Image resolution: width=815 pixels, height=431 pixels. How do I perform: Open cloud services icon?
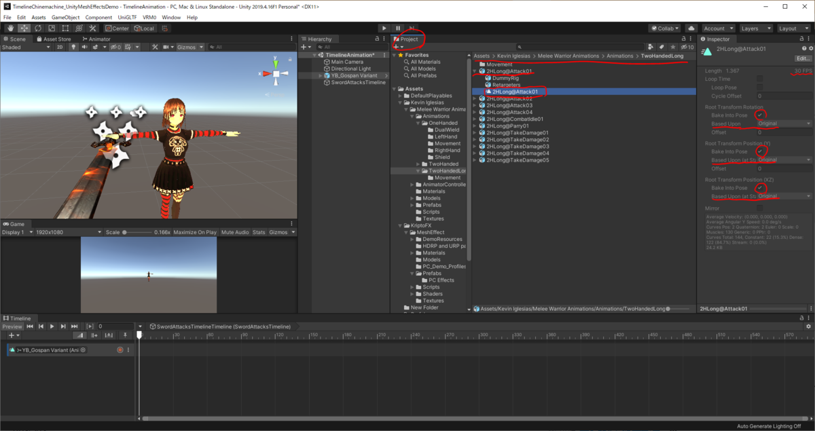coord(691,29)
